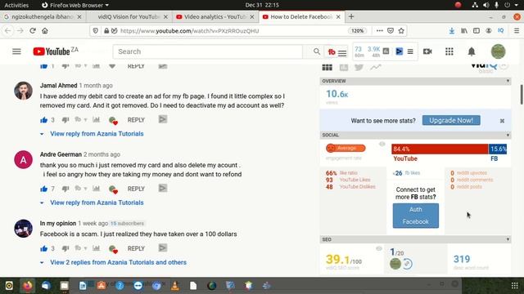Open the vidIQ toolbar list menu
Viewport: 524px width, 294px height.
pos(410,51)
